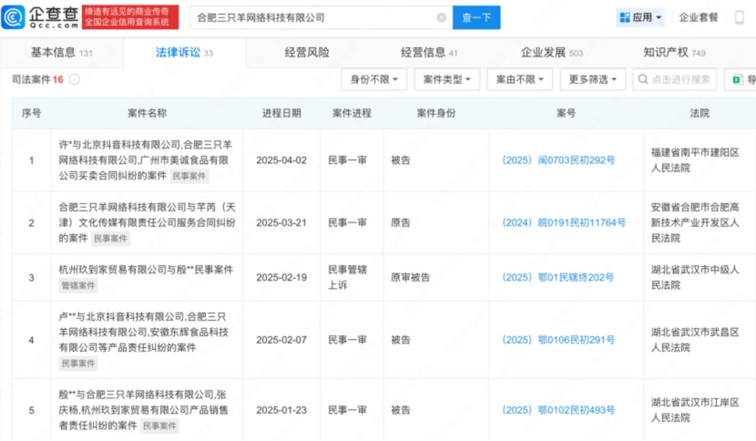Open the 更多筛选 dropdown
The width and height of the screenshot is (756, 441).
pos(593,80)
